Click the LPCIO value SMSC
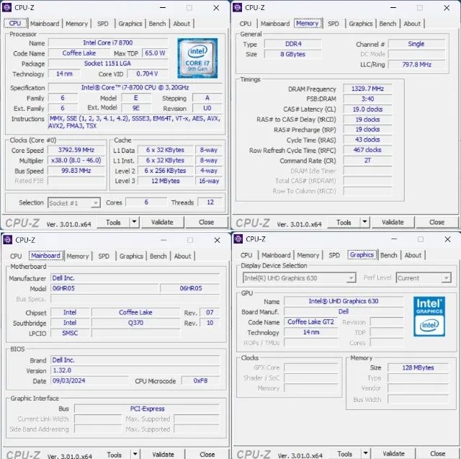Screen dimensions: 461x459 pos(70,333)
